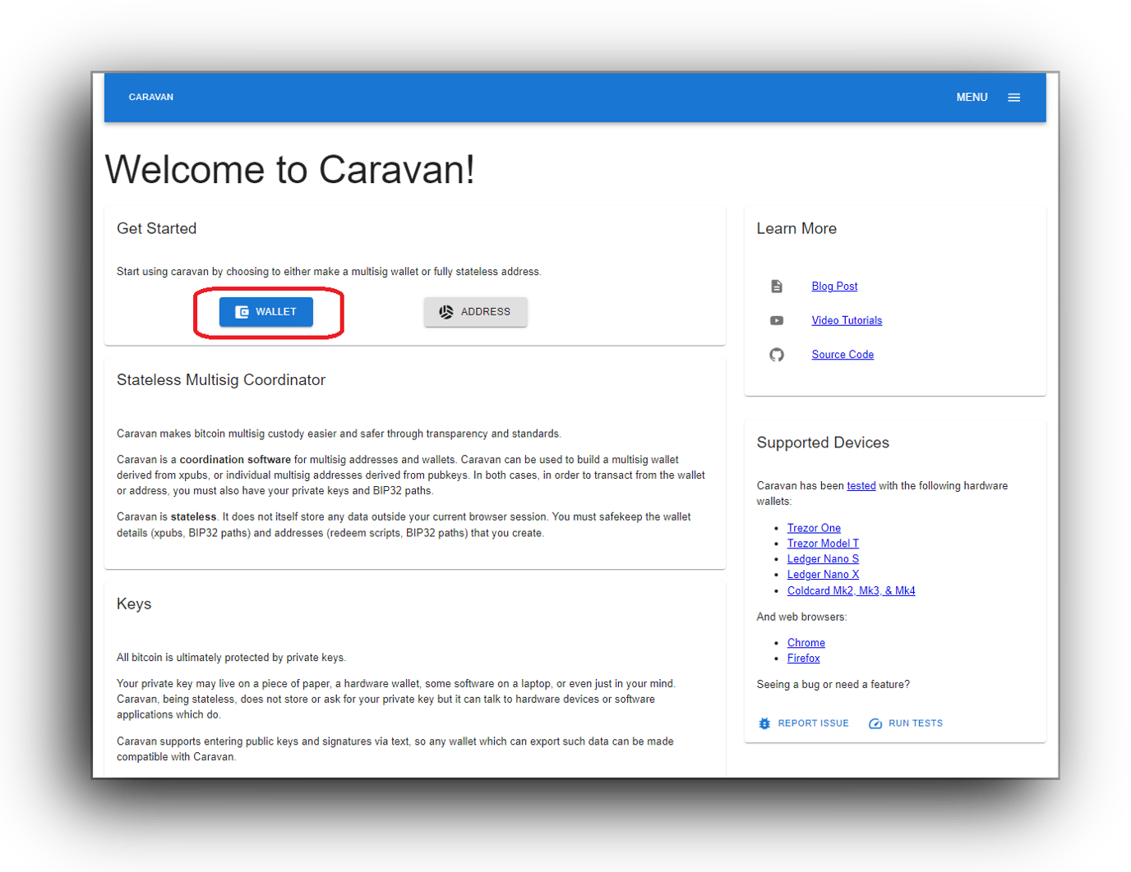The height and width of the screenshot is (872, 1131).
Task: Click the document icon beside Blog Post
Action: [x=777, y=286]
